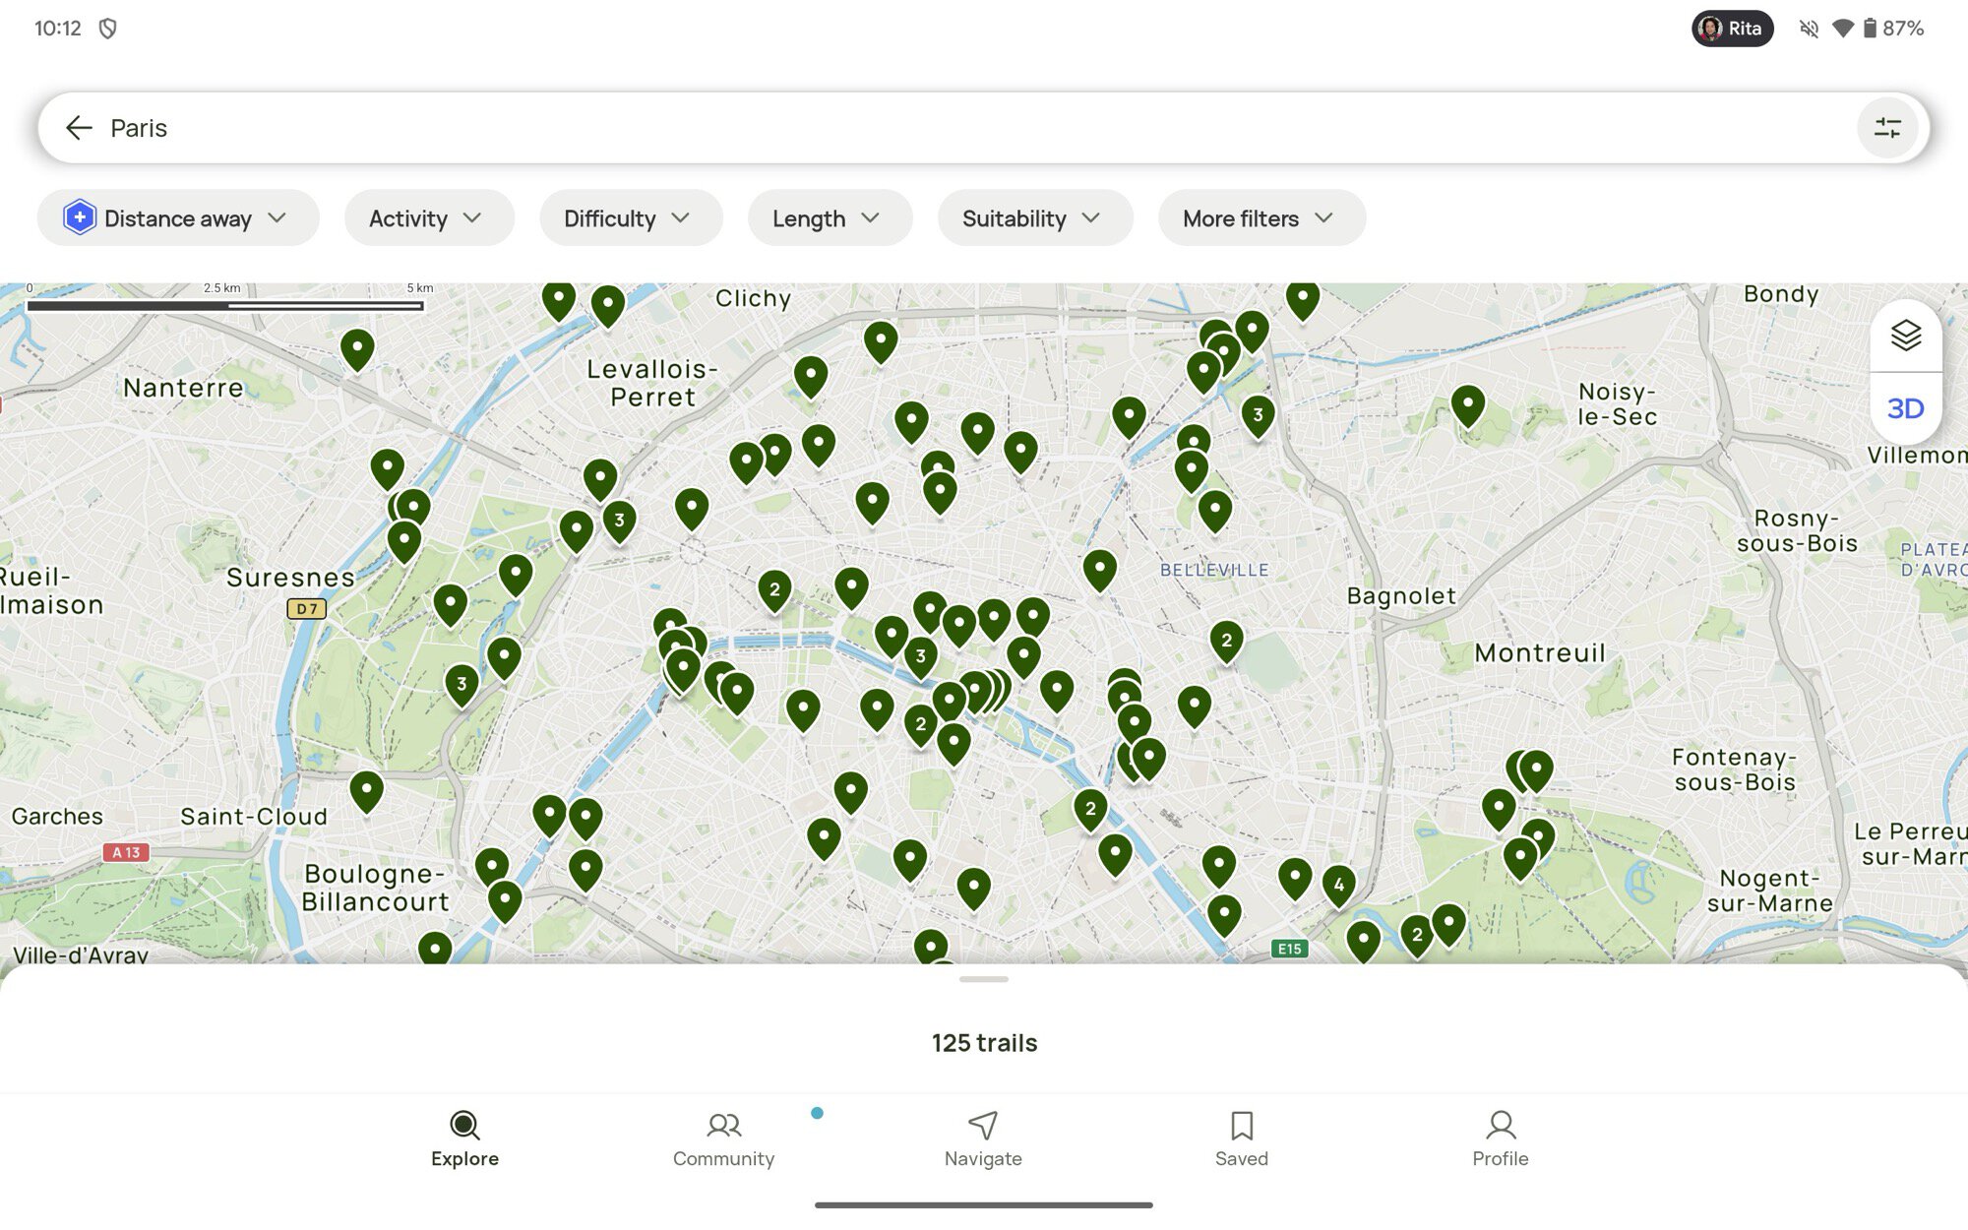Screen dimensions: 1968x1230
Task: Expand the Activity filter dropdown
Action: [428, 218]
